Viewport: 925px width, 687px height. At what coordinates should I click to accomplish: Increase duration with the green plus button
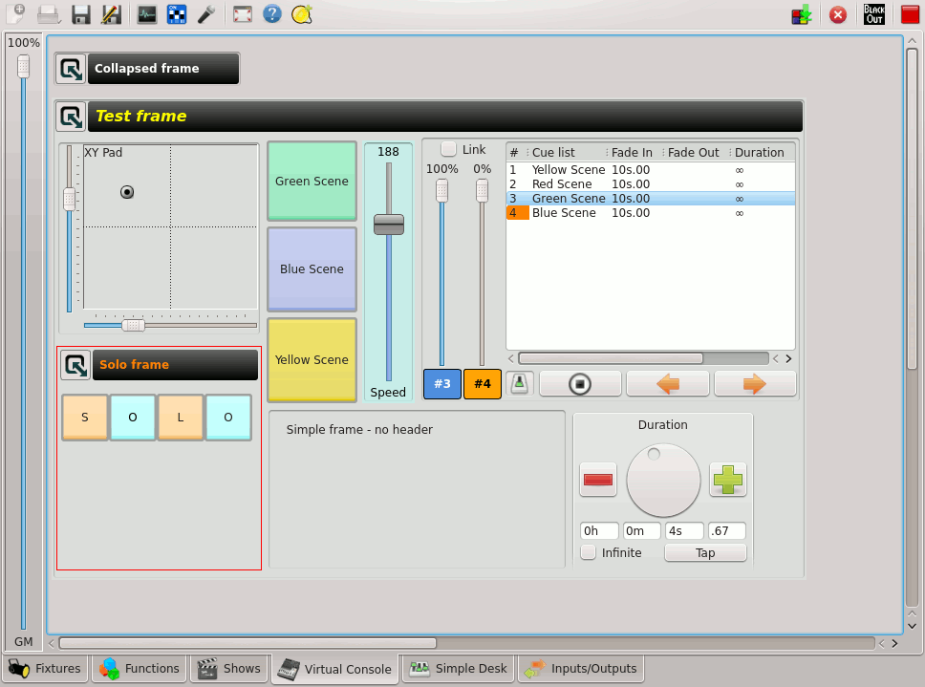click(x=728, y=480)
